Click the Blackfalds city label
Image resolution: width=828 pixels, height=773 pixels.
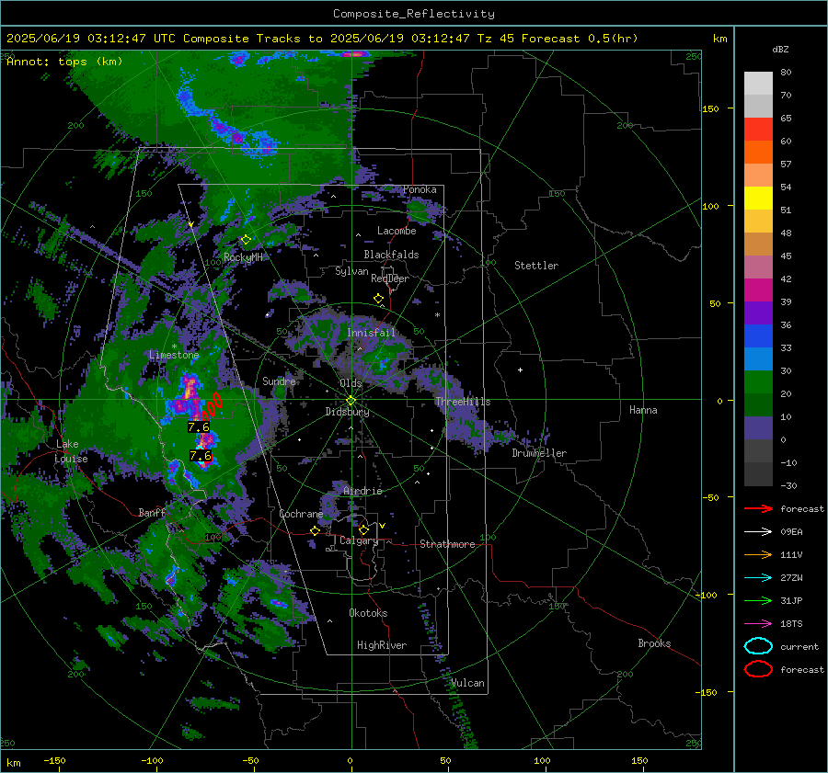391,255
